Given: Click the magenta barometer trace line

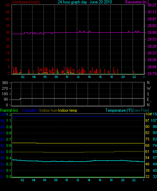Looking at the screenshot, I should coord(78,32).
